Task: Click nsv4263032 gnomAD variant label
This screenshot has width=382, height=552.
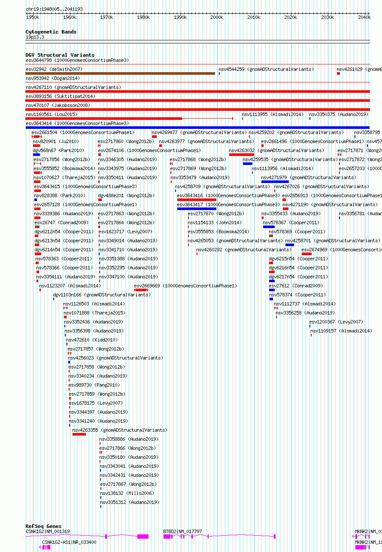Action: click(276, 150)
